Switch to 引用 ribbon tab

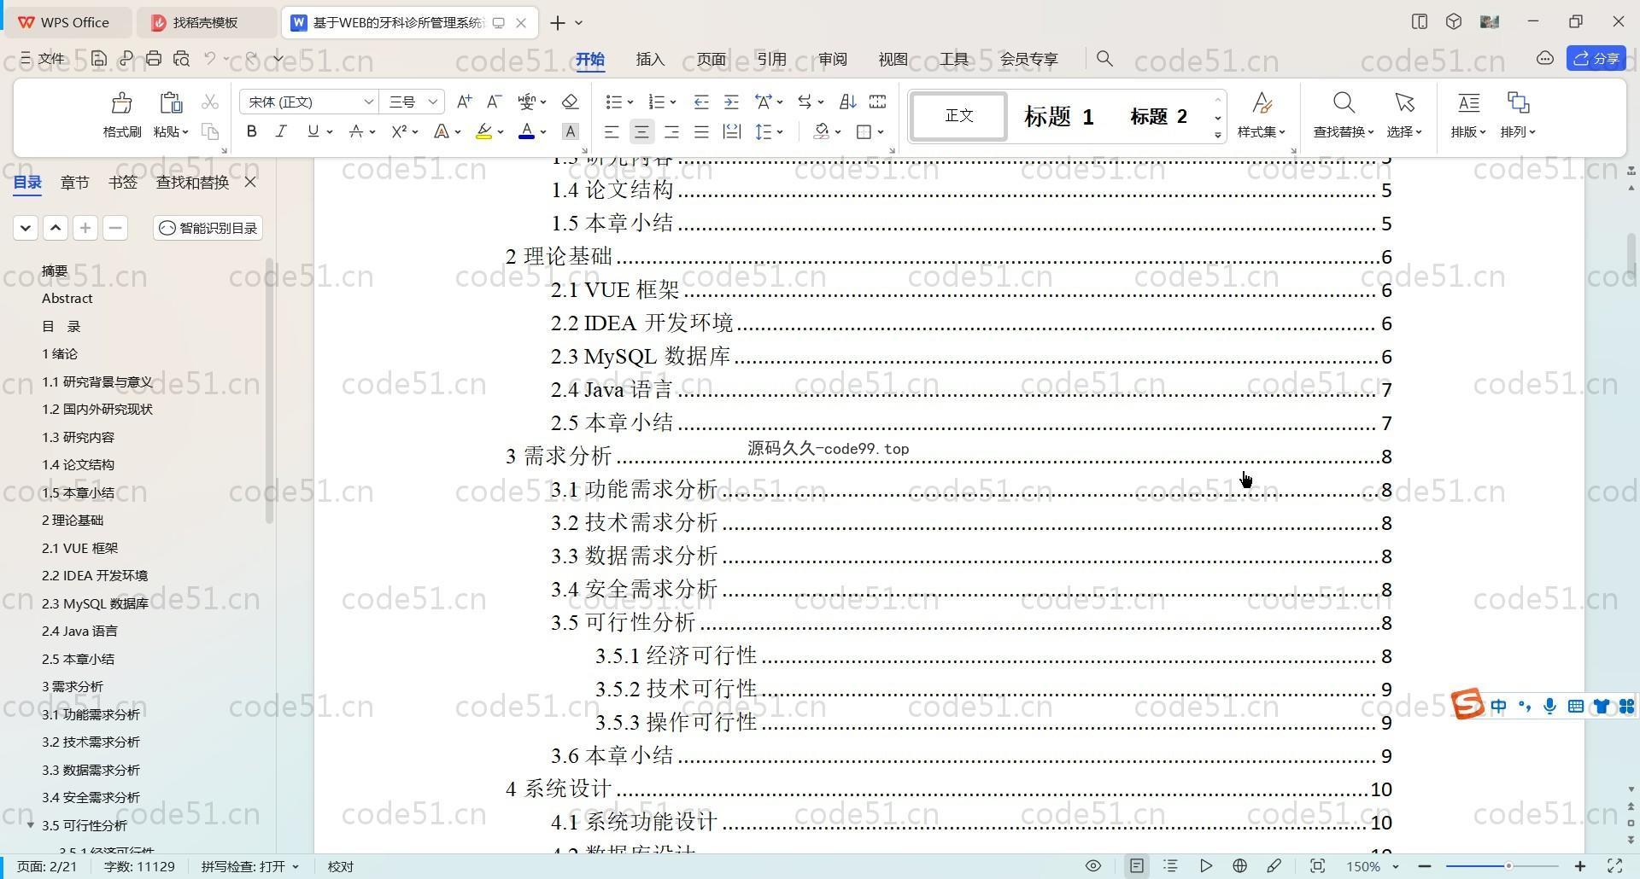click(771, 59)
